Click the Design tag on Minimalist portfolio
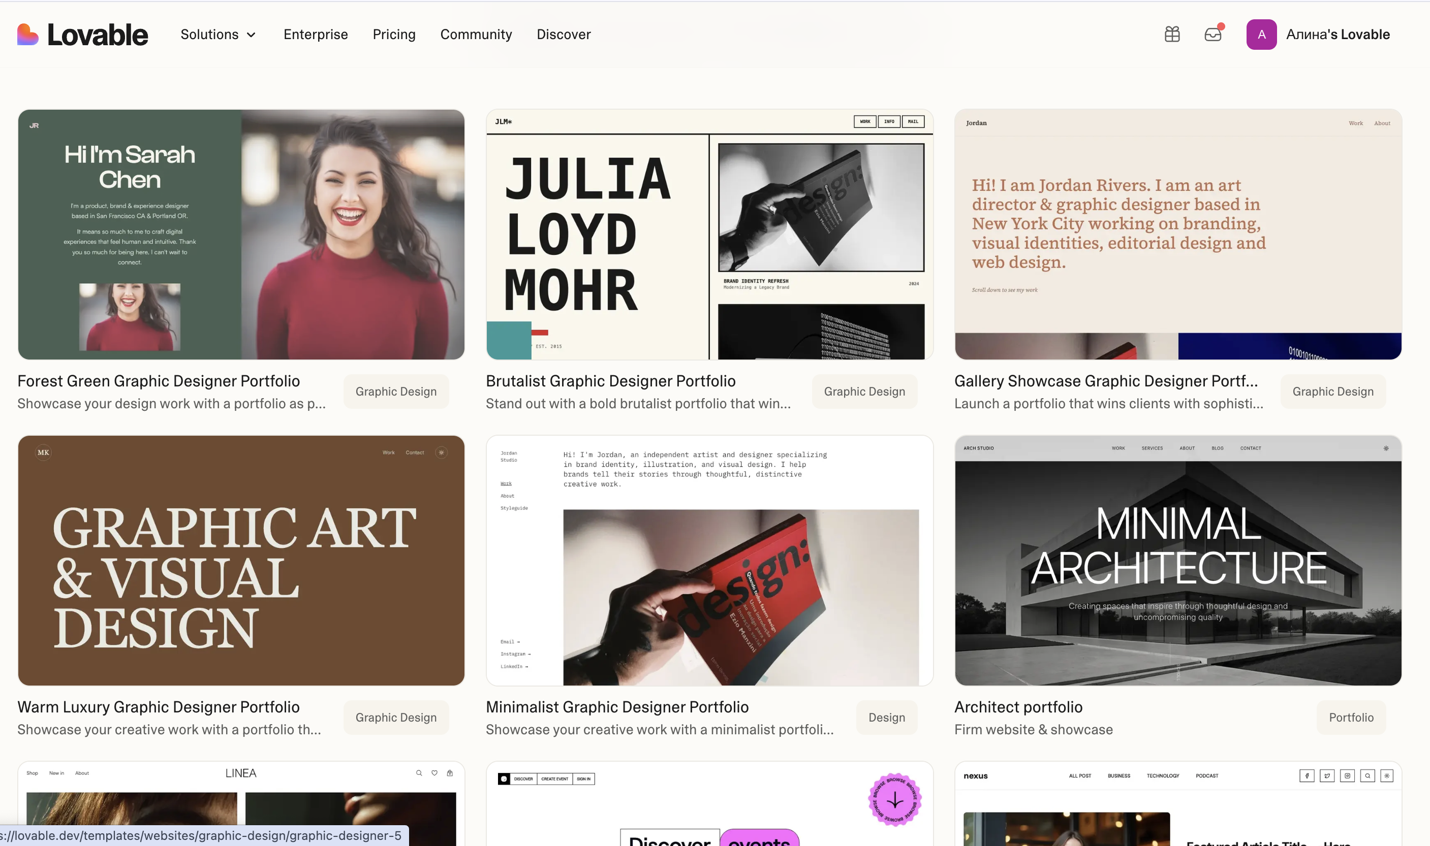 [886, 717]
